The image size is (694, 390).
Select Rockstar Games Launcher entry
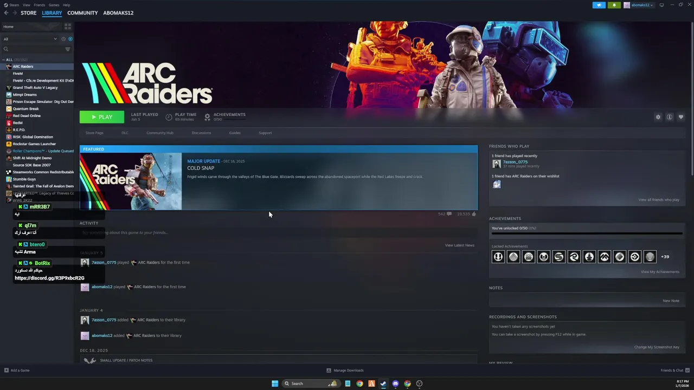point(34,144)
